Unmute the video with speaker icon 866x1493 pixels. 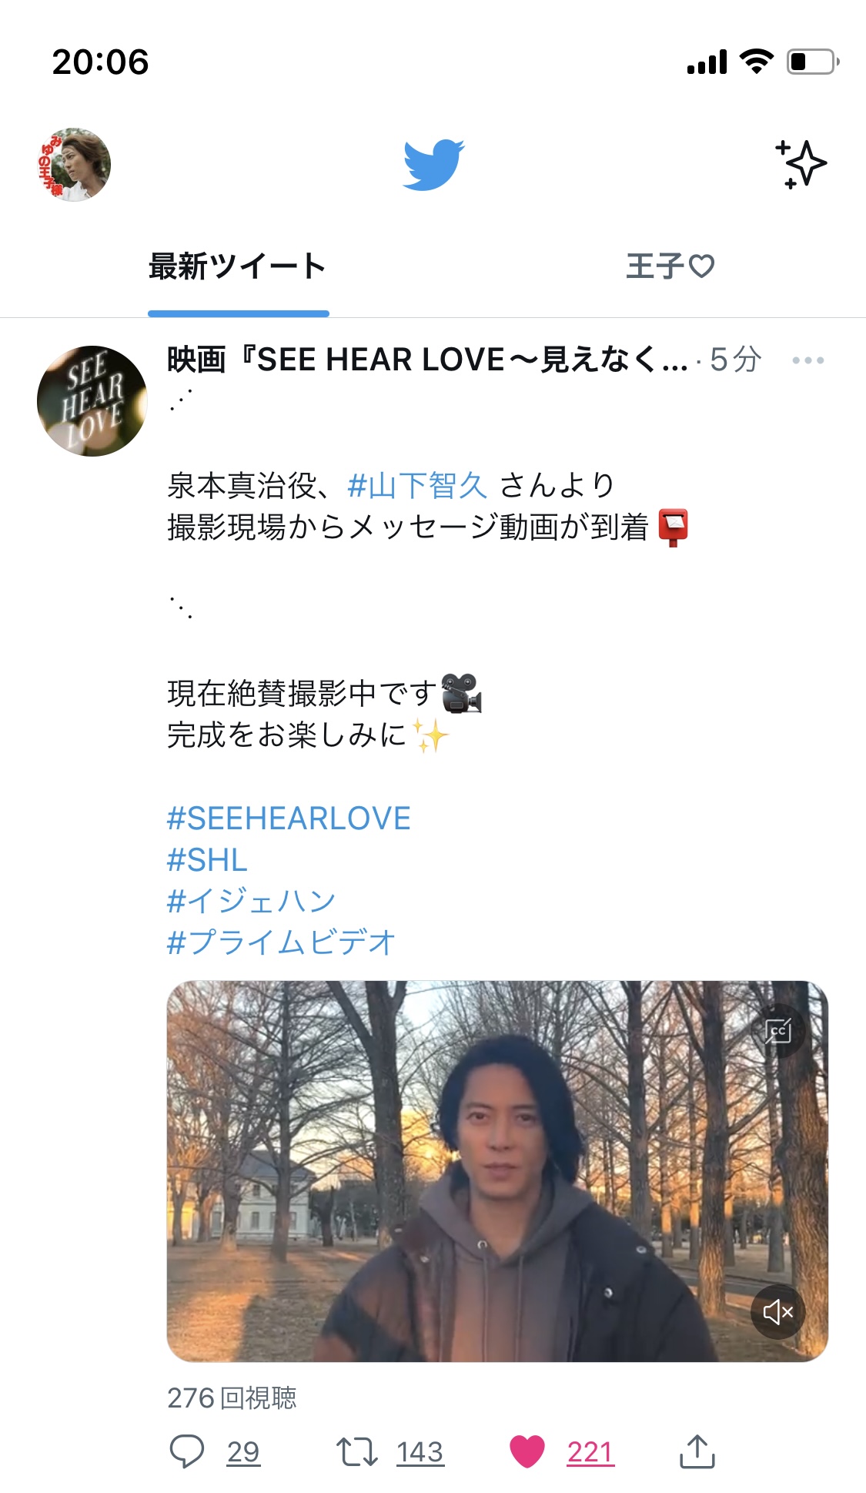pos(777,1311)
